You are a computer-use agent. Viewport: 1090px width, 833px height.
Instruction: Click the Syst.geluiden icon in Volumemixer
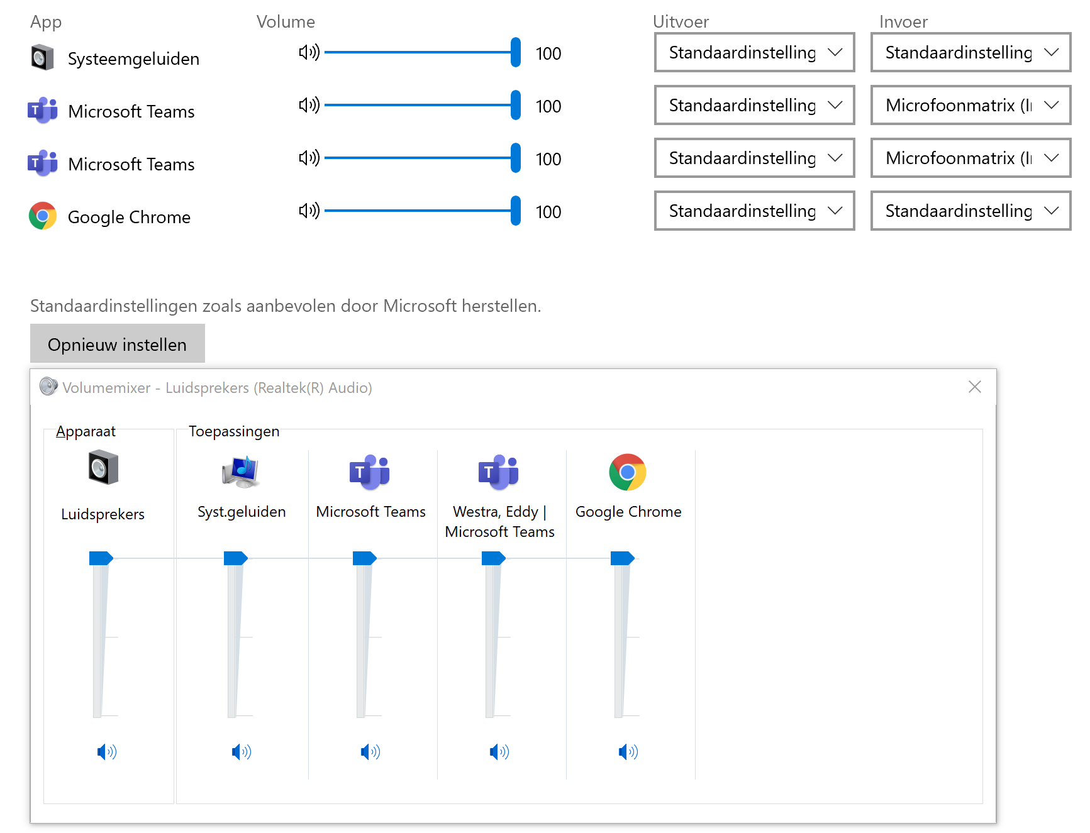tap(241, 472)
